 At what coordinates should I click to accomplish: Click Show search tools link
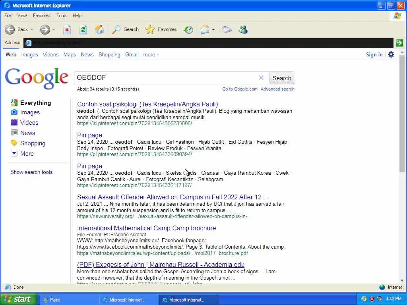(x=31, y=172)
